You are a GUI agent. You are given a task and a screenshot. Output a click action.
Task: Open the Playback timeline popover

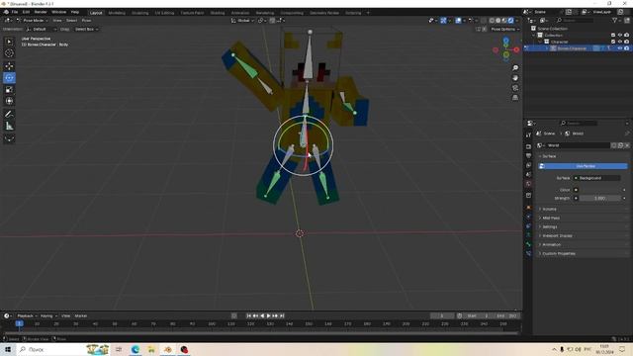coord(27,316)
